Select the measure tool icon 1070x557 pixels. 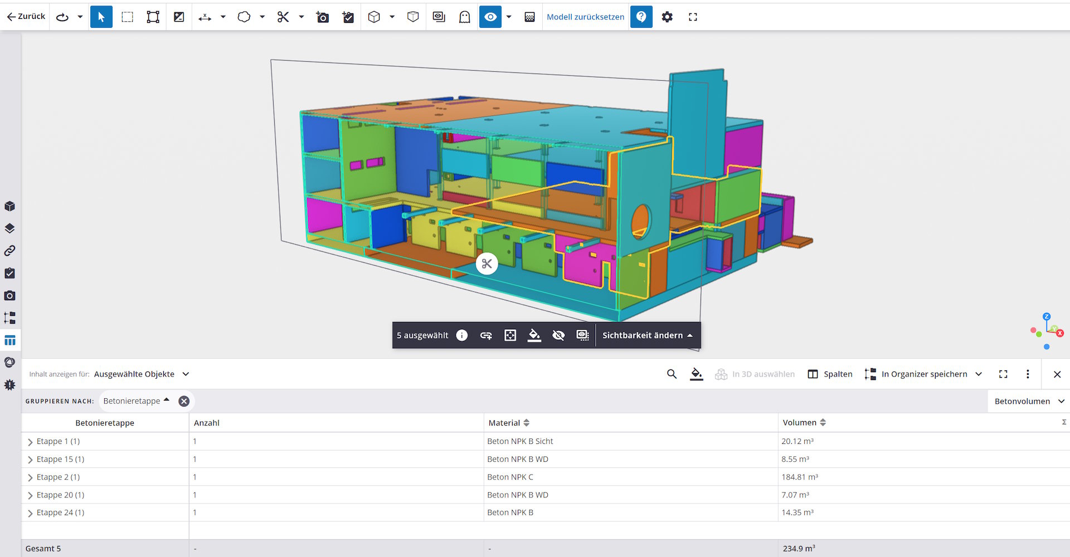pyautogui.click(x=205, y=17)
